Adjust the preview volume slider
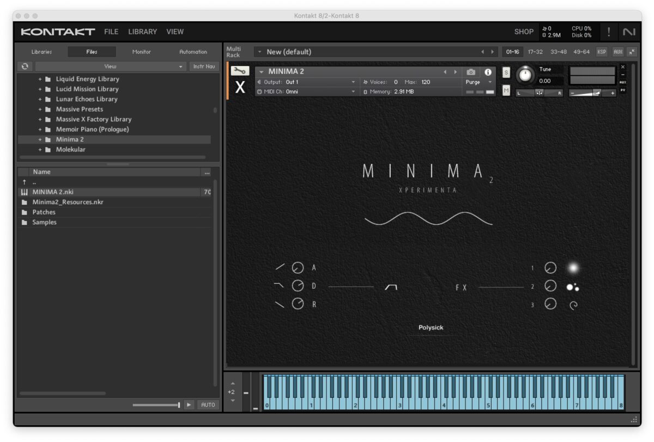 point(156,405)
